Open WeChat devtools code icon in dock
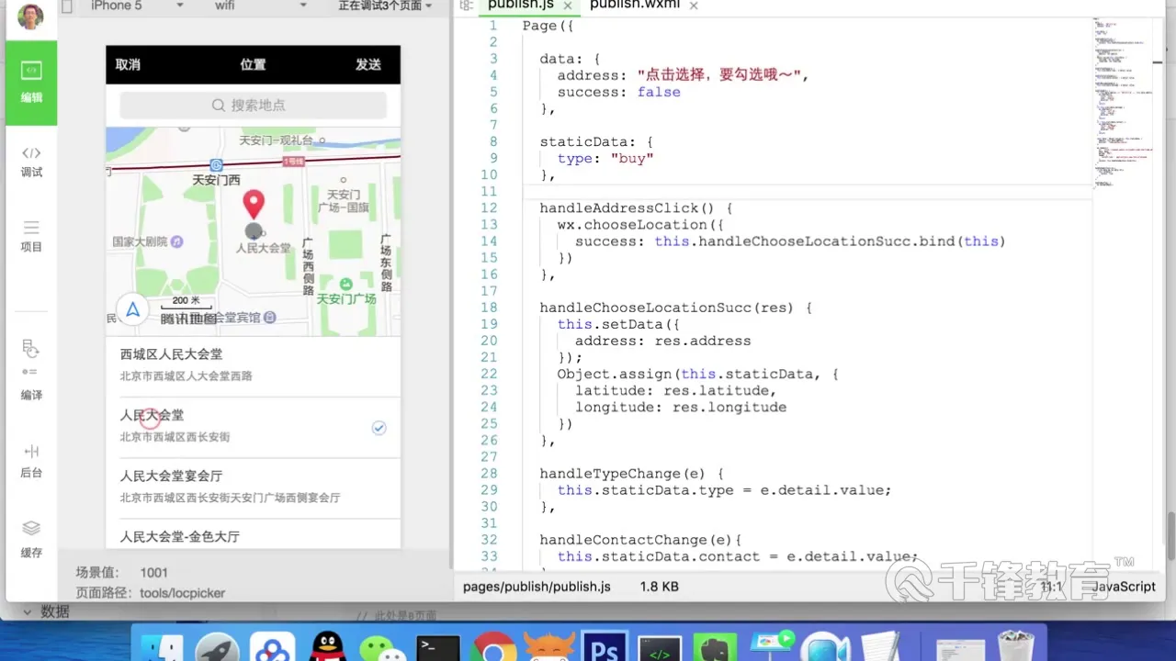1176x661 pixels. [x=660, y=650]
